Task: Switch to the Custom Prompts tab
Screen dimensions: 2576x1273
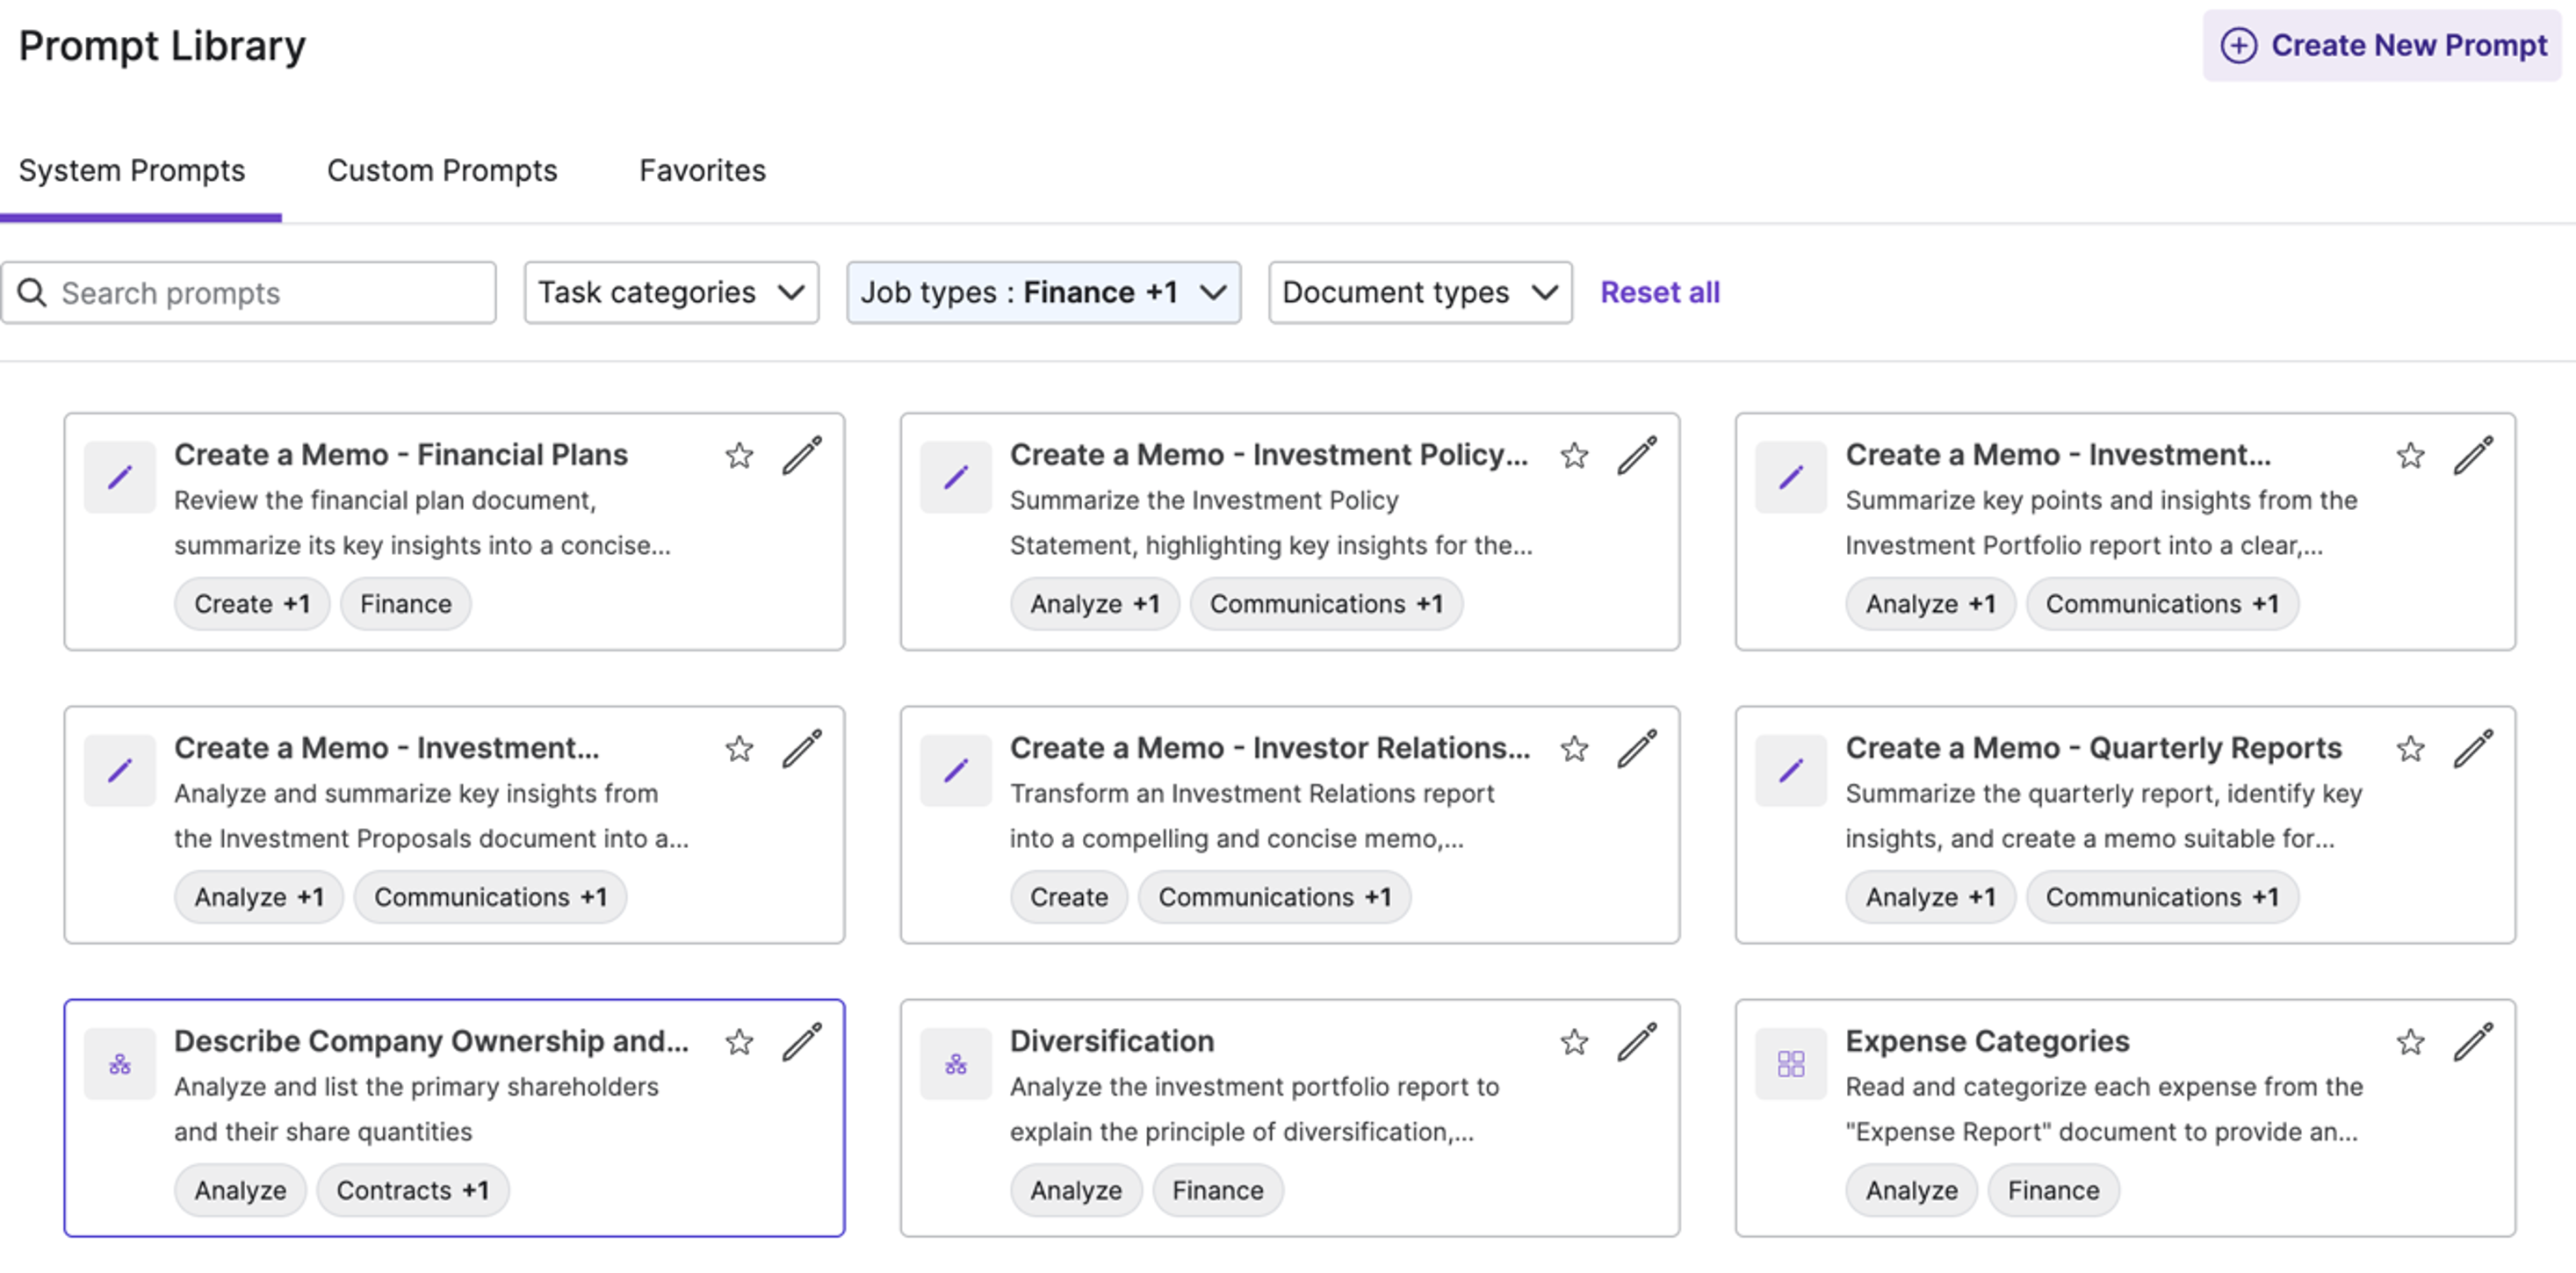Action: tap(441, 171)
